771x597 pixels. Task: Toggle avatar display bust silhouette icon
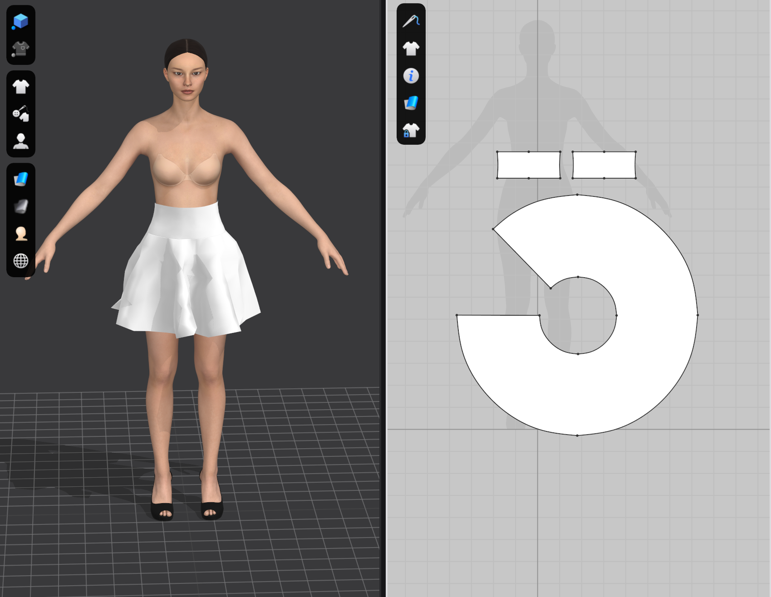tap(20, 141)
